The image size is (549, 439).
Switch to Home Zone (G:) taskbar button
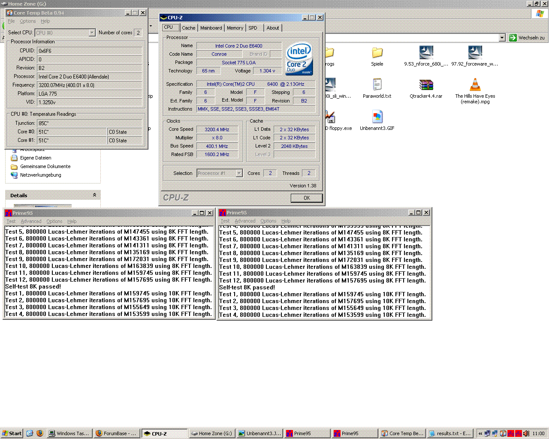(211, 433)
